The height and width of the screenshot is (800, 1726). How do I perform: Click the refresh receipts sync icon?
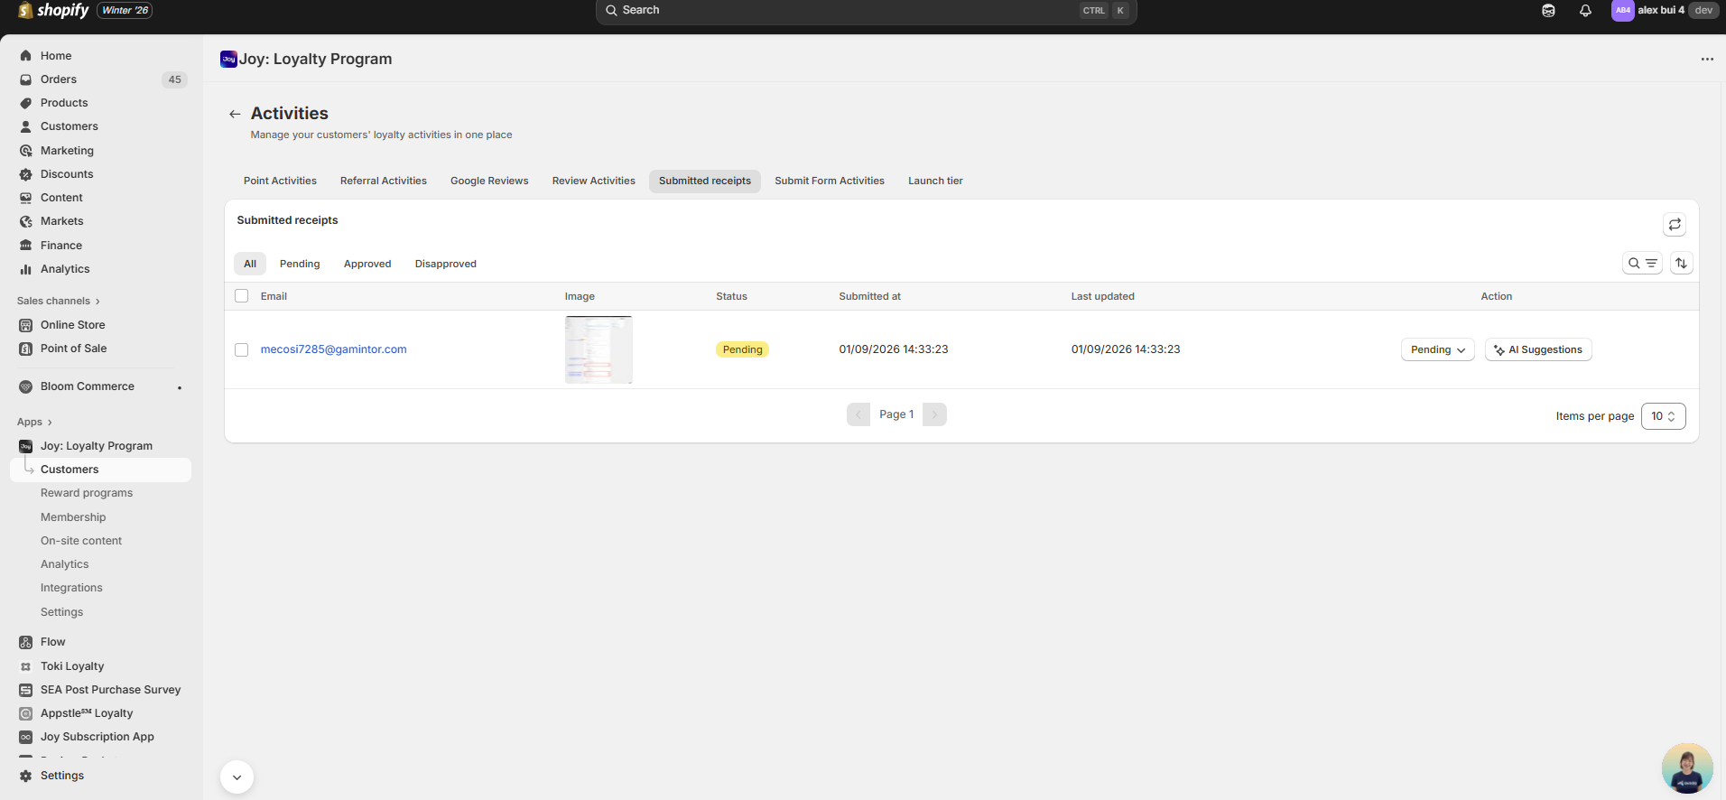pos(1674,224)
